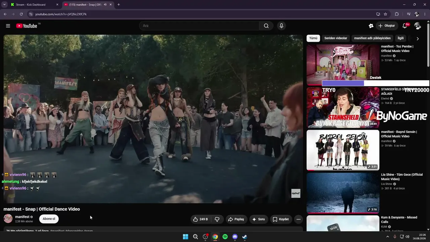Close the Stream - Kick Dashboard tab

tap(57, 5)
